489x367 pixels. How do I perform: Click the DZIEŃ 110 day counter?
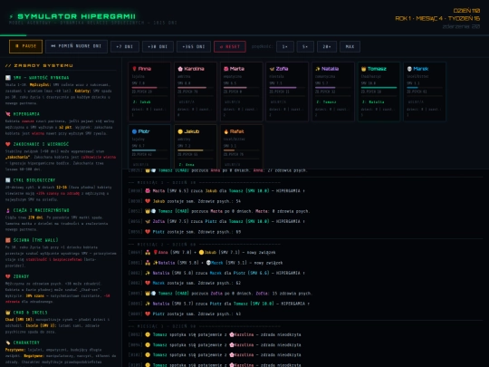coord(466,11)
